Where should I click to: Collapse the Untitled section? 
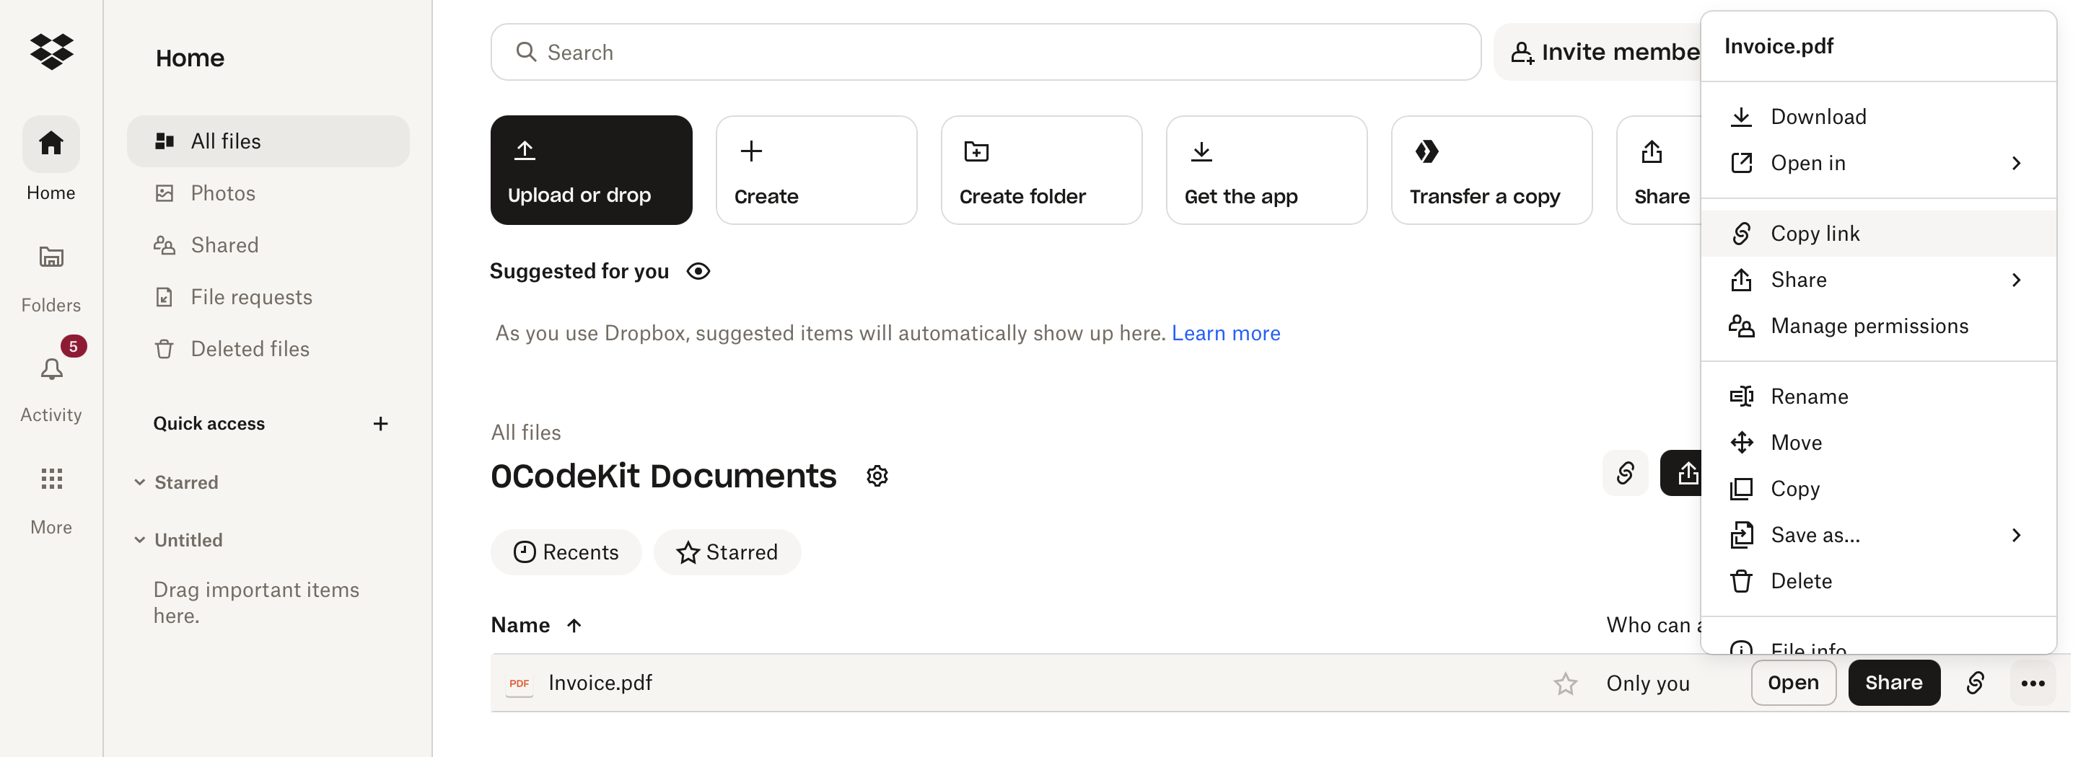point(139,540)
